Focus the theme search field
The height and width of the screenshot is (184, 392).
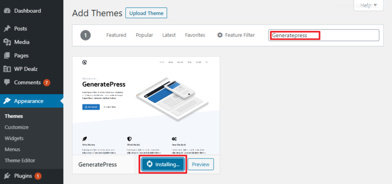point(324,35)
